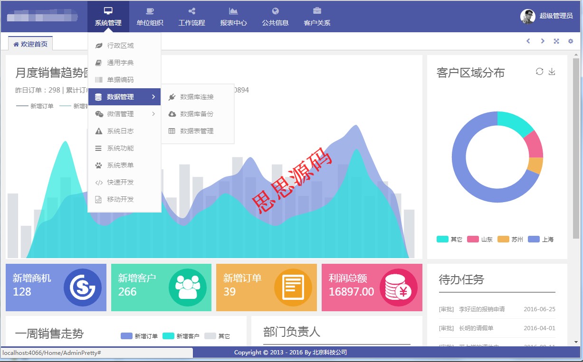Click the 新增商机 circular logo icon
Screen dimensions: 583x362
[x=82, y=288]
